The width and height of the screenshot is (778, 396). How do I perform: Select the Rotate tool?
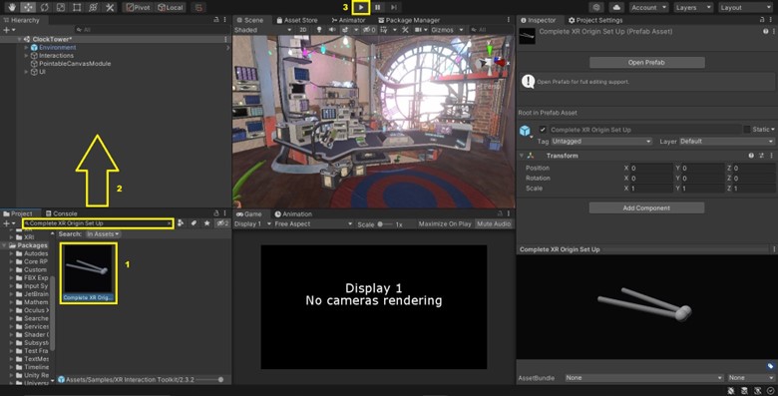pyautogui.click(x=44, y=7)
